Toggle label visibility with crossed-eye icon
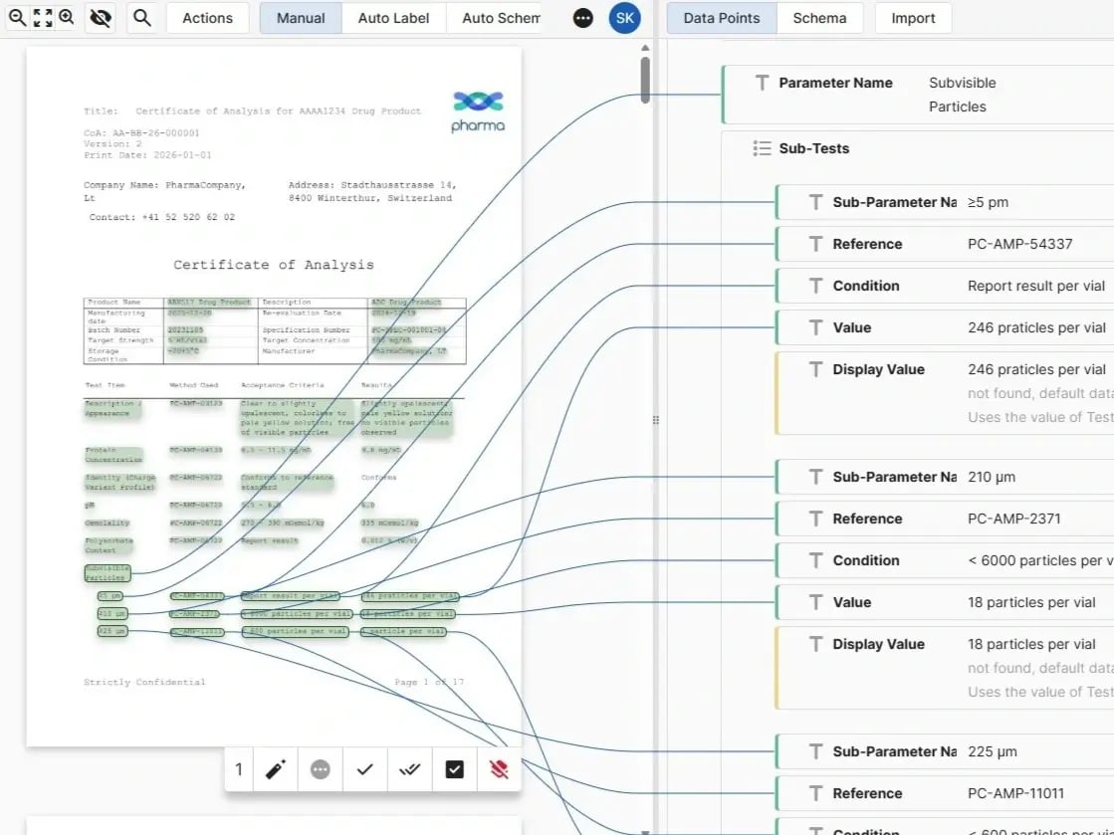The image size is (1114, 835). point(100,18)
